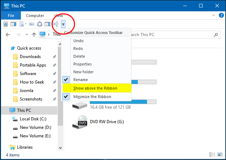The width and height of the screenshot is (226, 160).
Task: Uncheck the Rename option in menu
Action: pos(80,80)
